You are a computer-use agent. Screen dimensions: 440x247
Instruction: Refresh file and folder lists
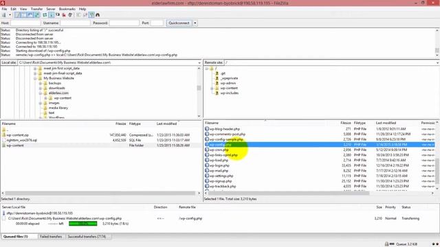[x=45, y=15]
